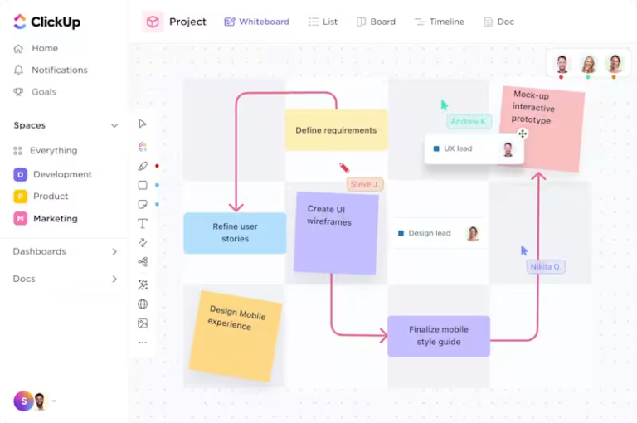Select the globe Embed website tool

143,304
